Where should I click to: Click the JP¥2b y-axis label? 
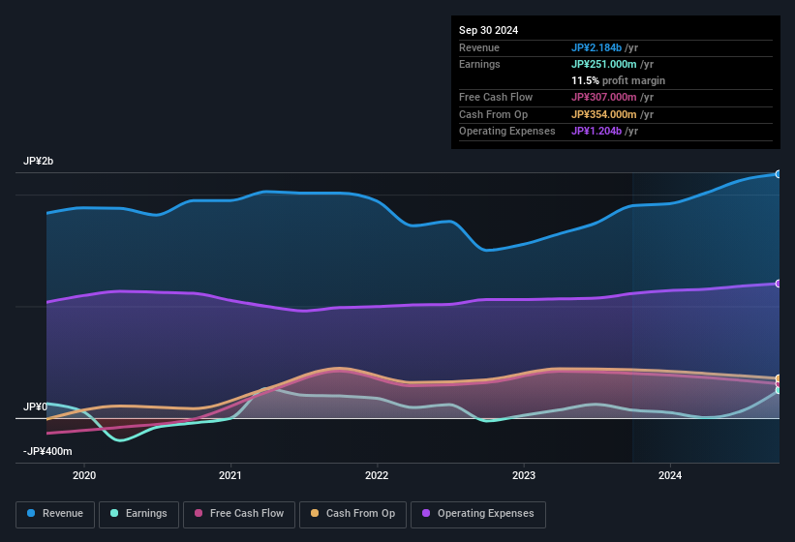(x=38, y=161)
